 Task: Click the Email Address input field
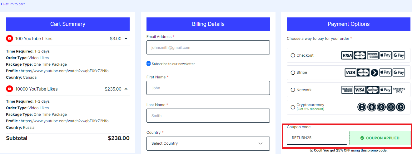[208, 48]
